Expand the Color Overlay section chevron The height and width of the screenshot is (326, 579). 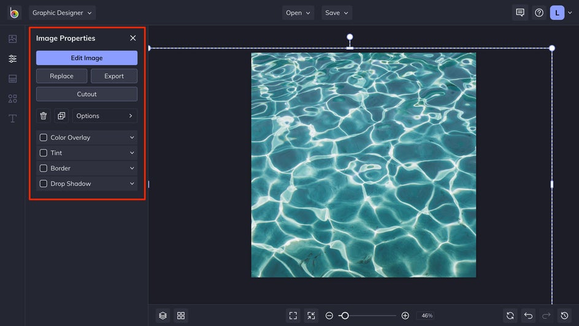(x=132, y=137)
